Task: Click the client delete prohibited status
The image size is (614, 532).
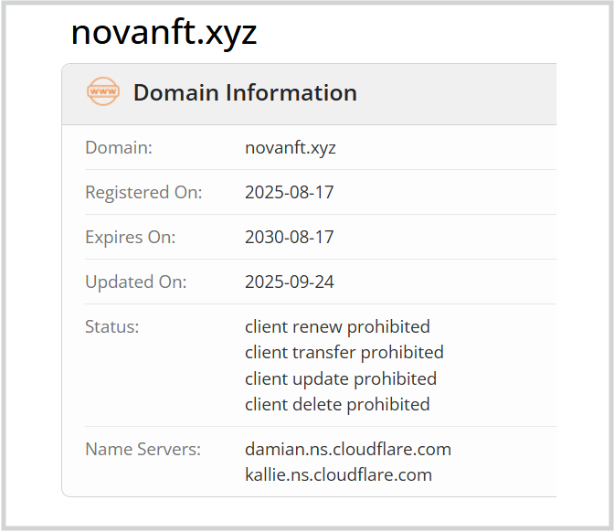Action: pos(337,404)
